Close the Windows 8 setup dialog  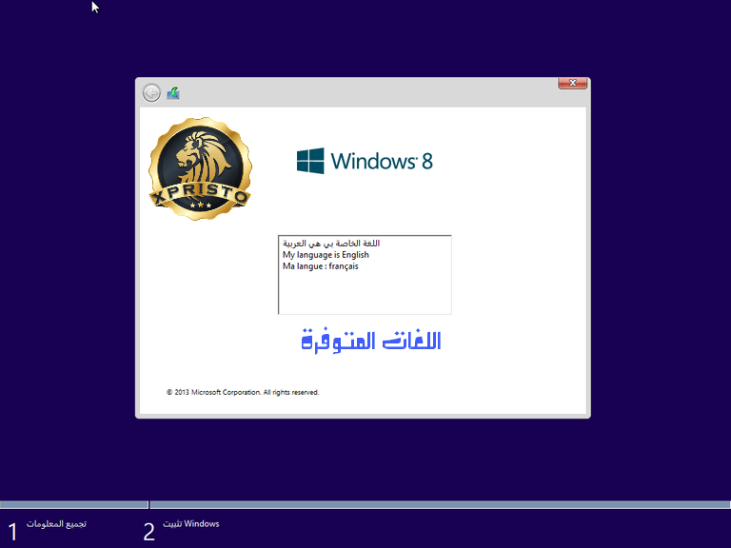pos(572,83)
